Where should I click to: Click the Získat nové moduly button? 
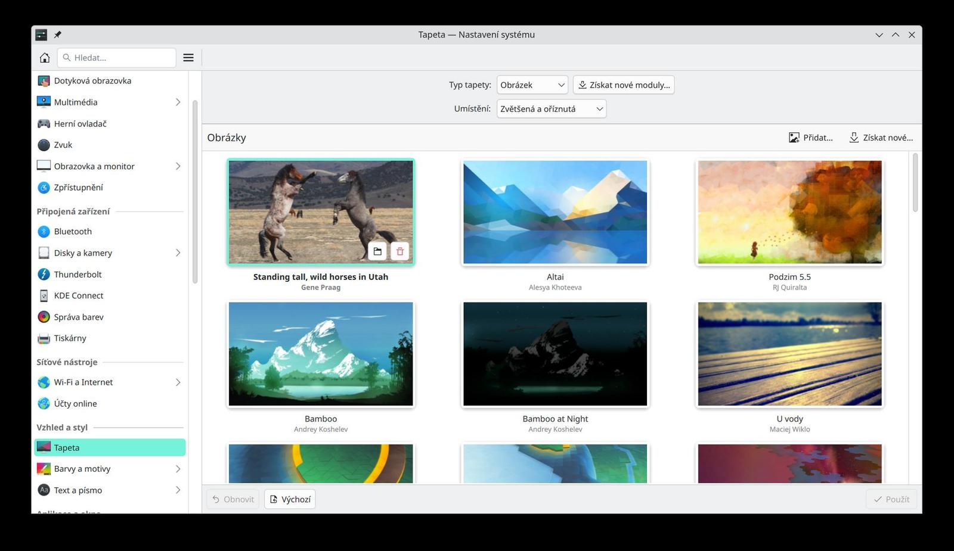pos(623,85)
